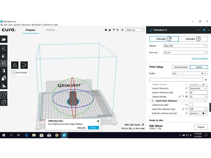The height and width of the screenshot is (158, 211).
Task: Open the Build Plate Adhesion Extruder dropdown
Action: pos(199,113)
